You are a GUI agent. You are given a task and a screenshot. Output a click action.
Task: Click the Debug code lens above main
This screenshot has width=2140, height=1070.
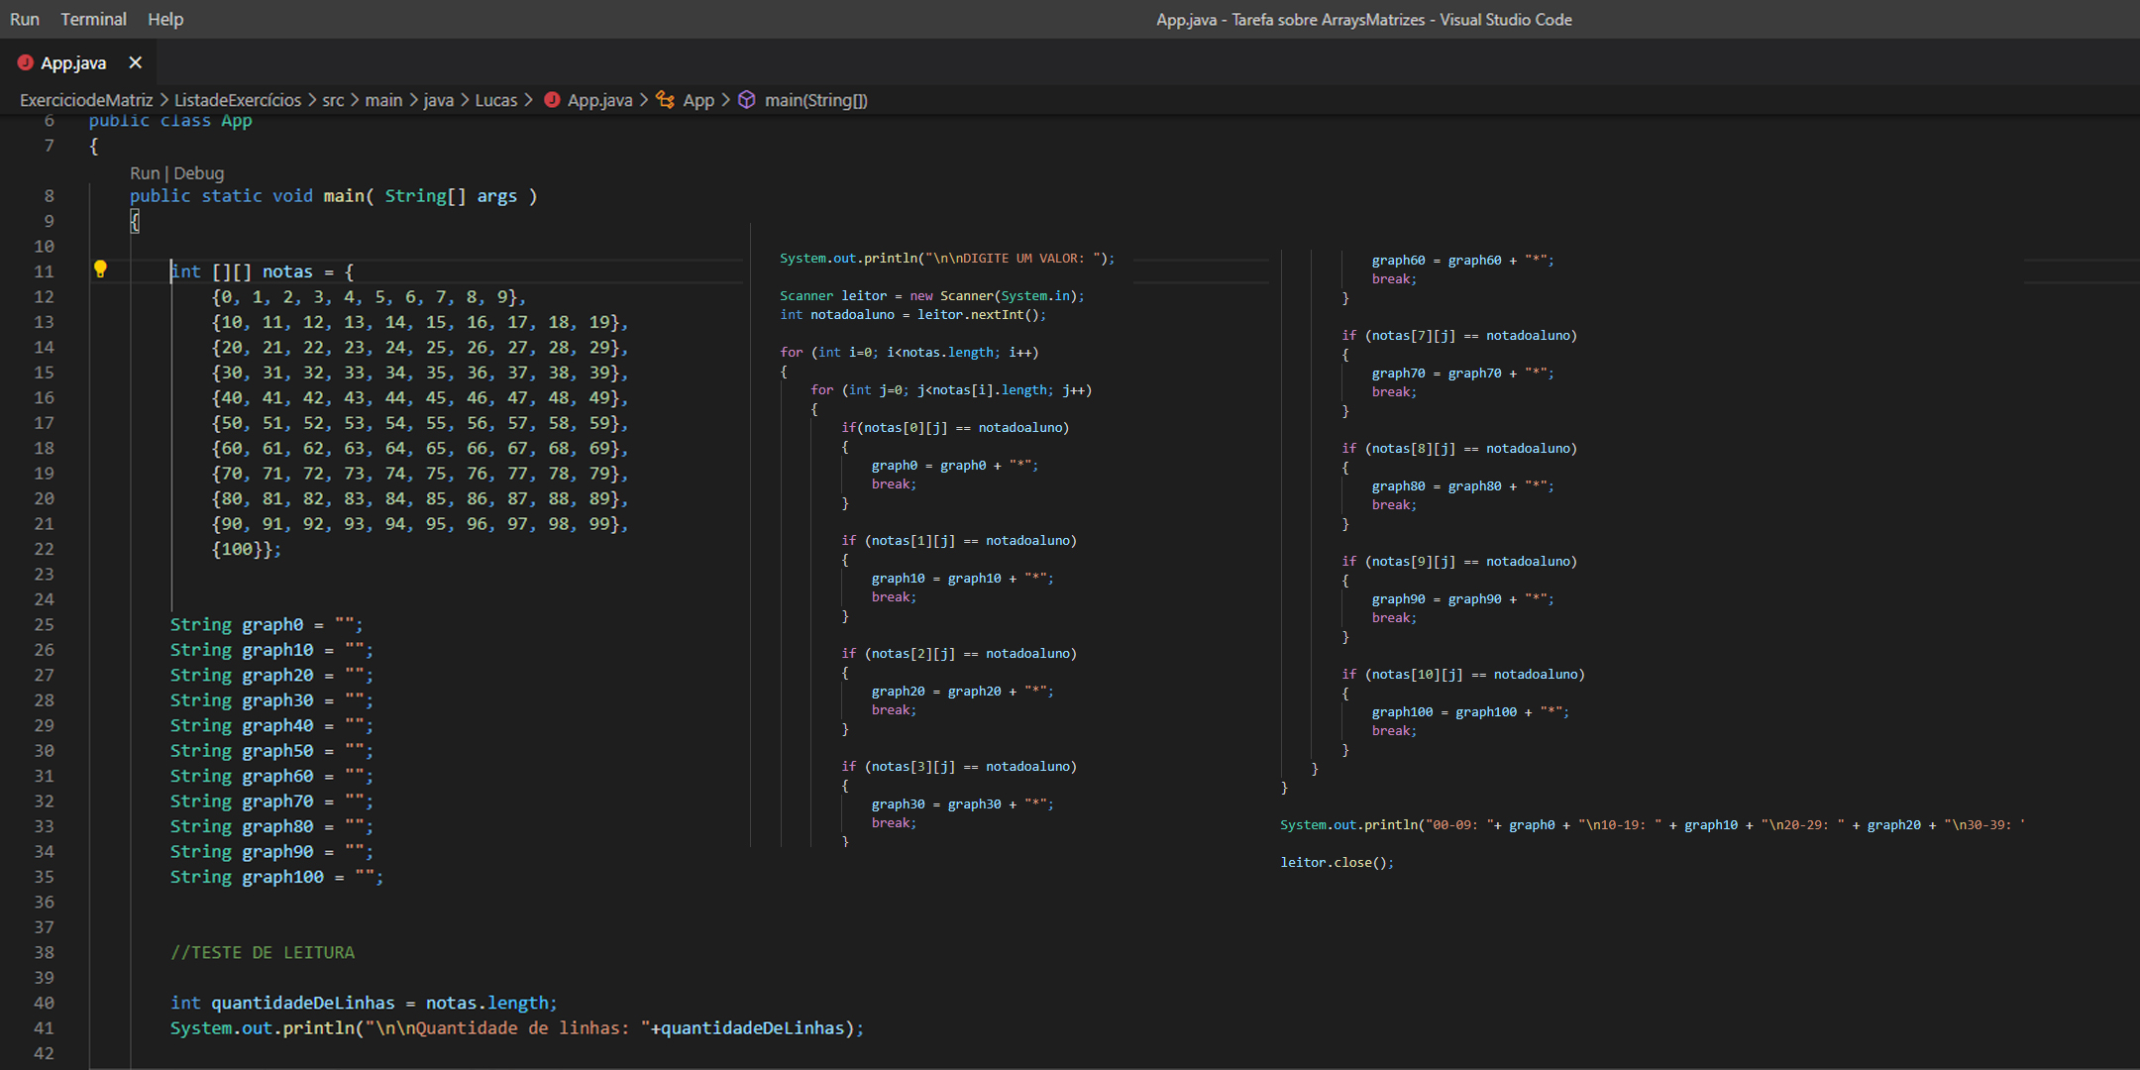(x=198, y=172)
